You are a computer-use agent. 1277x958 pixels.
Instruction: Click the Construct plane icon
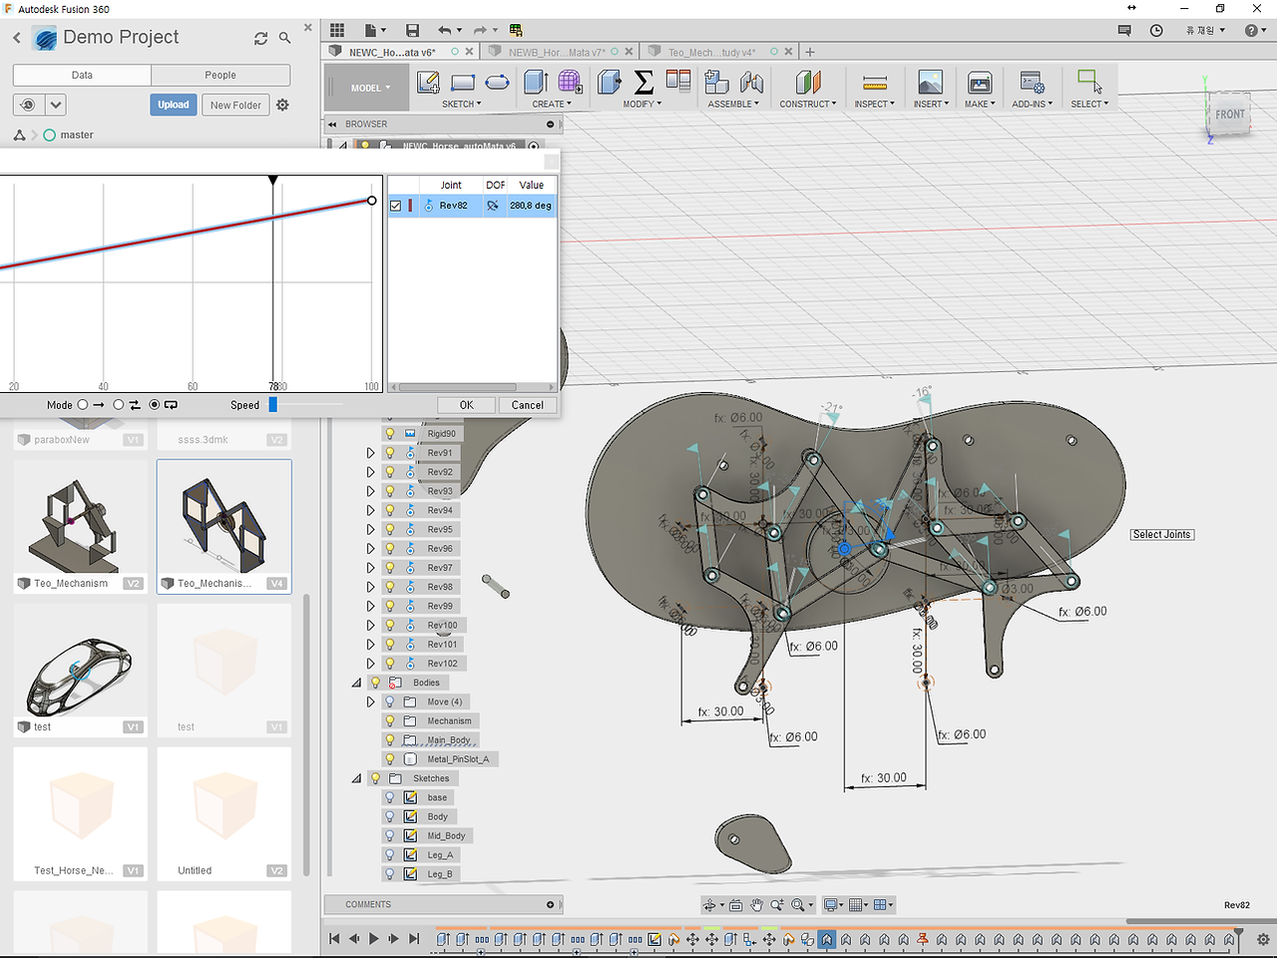(808, 82)
